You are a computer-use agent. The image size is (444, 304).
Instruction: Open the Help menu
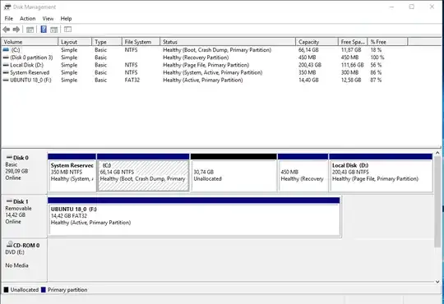(x=66, y=19)
